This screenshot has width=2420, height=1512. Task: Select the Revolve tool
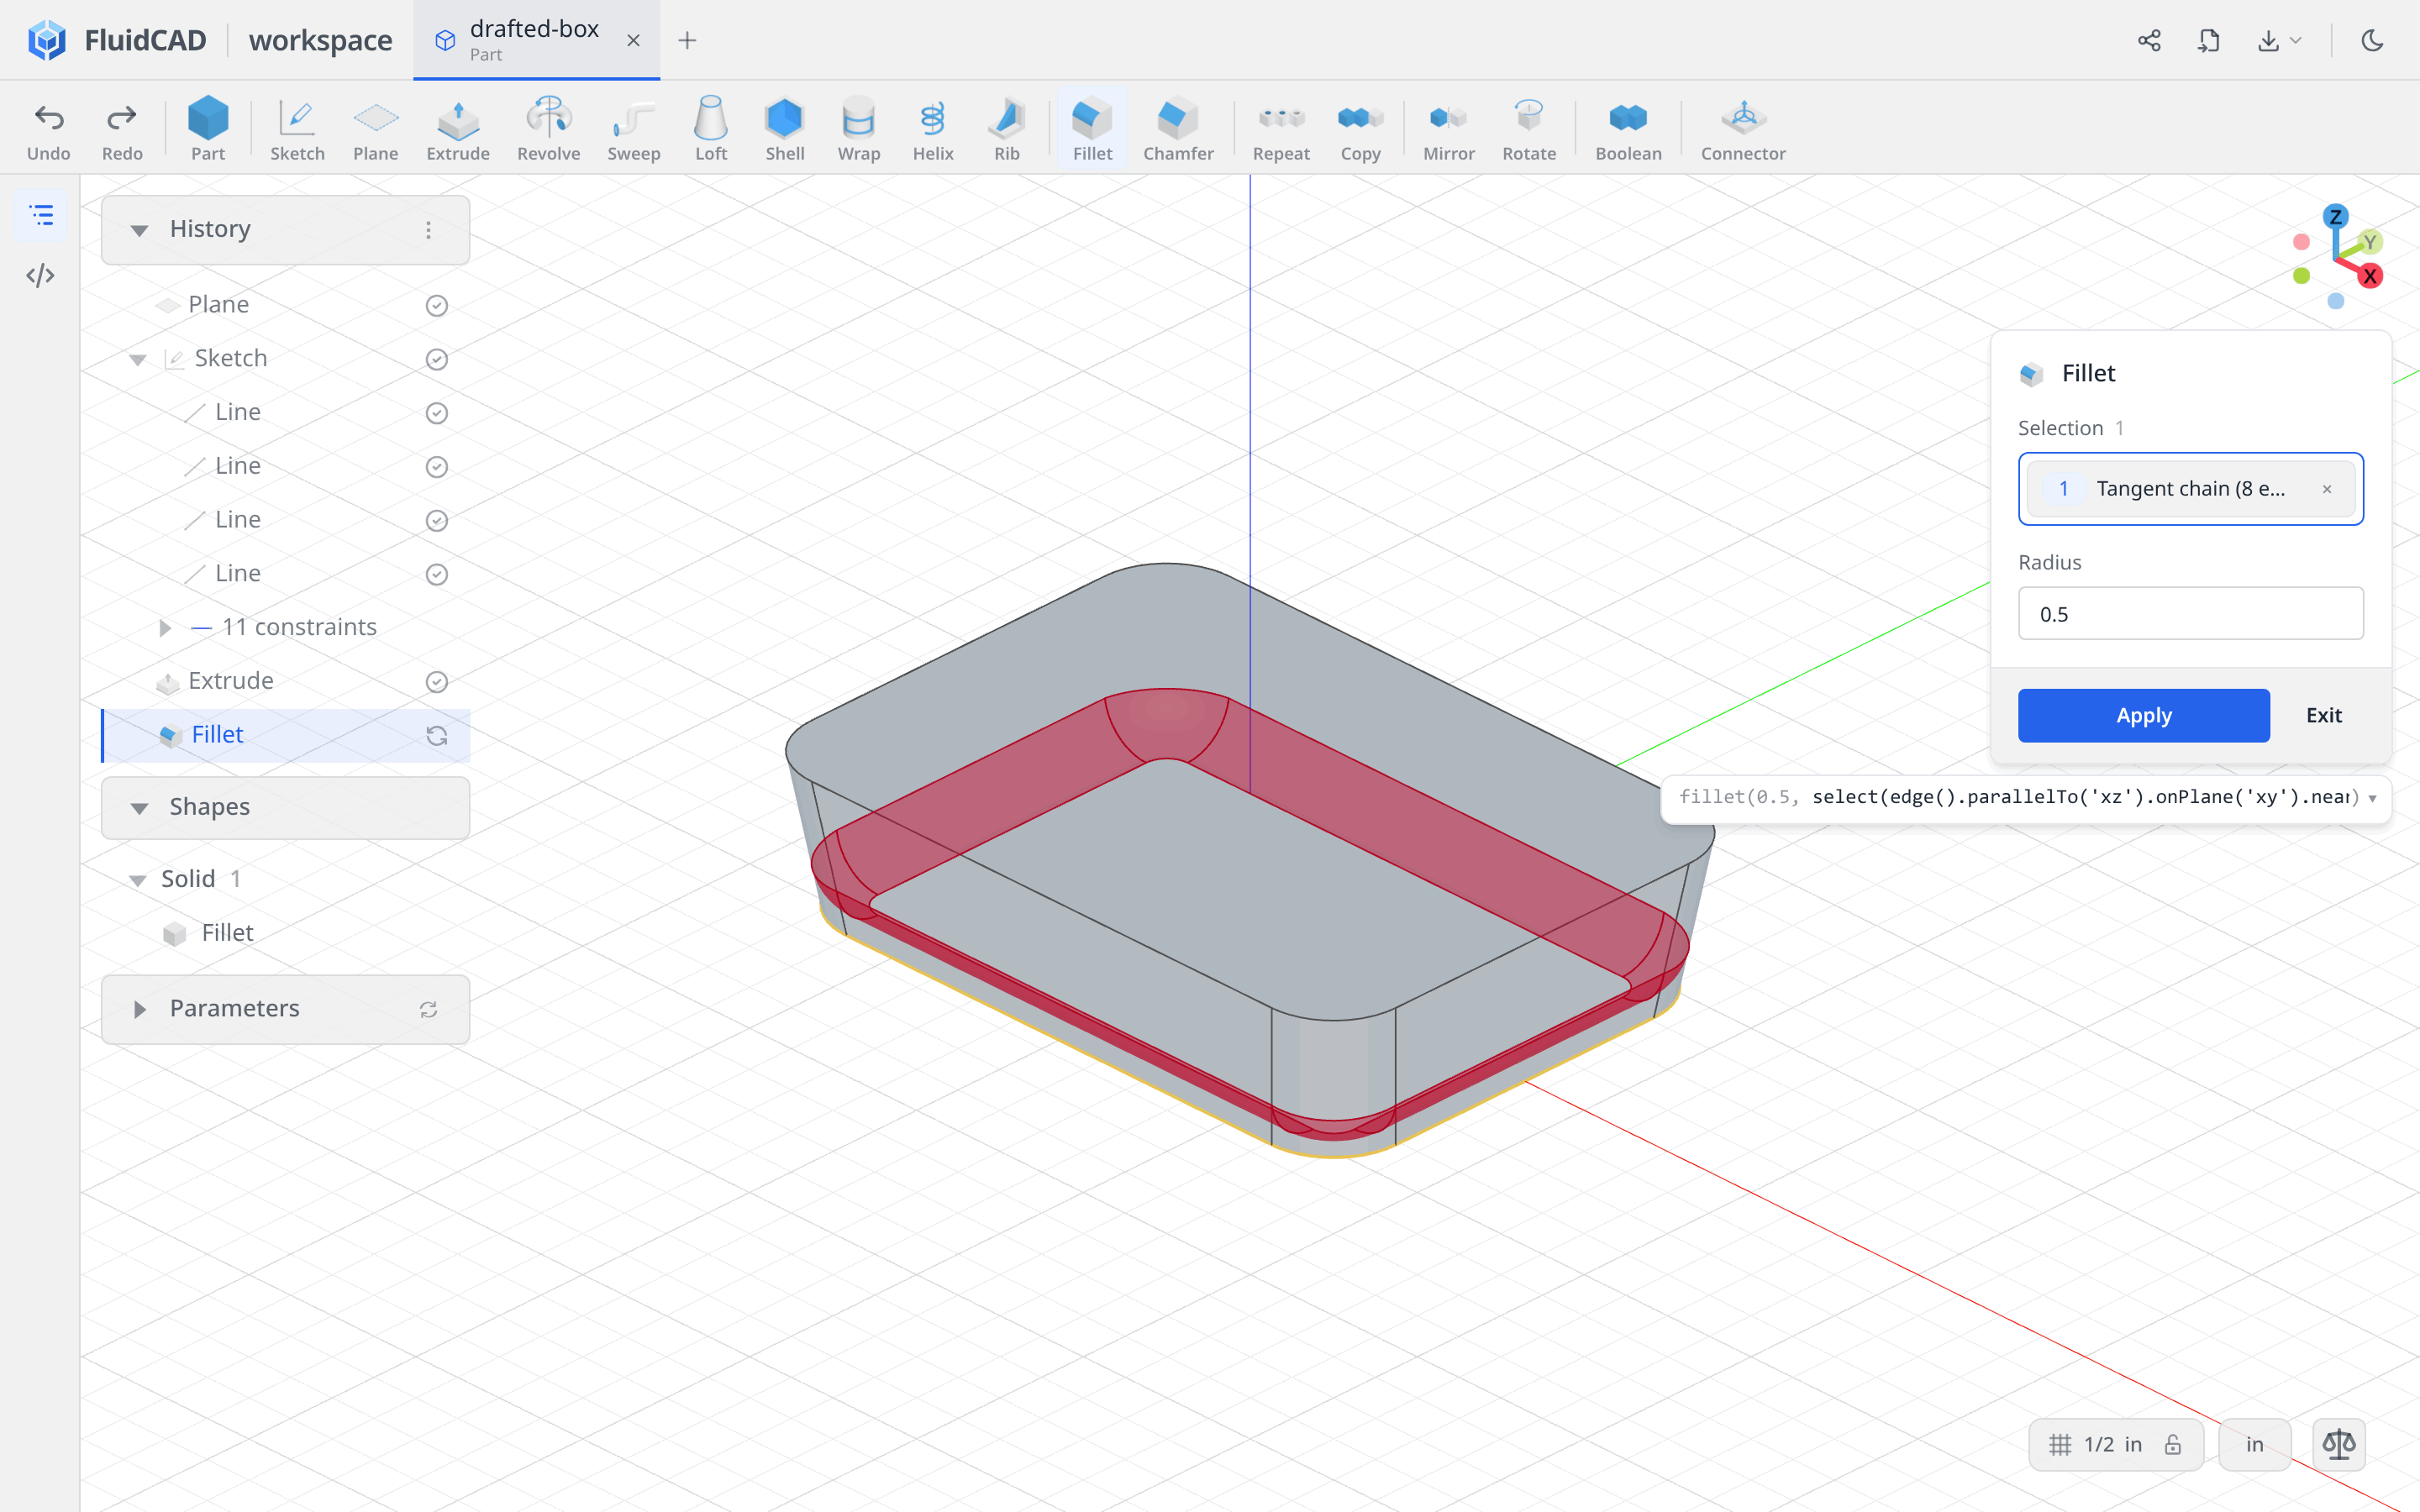point(548,129)
